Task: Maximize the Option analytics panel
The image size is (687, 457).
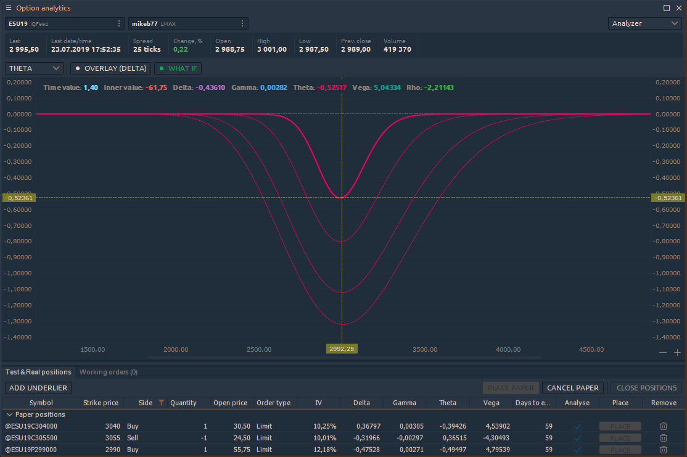Action: click(x=667, y=8)
